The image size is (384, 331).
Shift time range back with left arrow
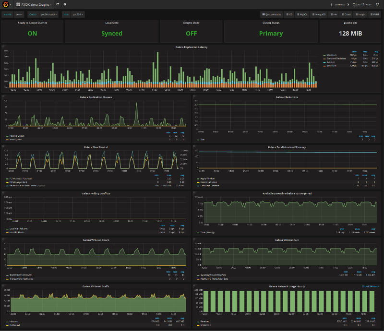coord(331,4)
